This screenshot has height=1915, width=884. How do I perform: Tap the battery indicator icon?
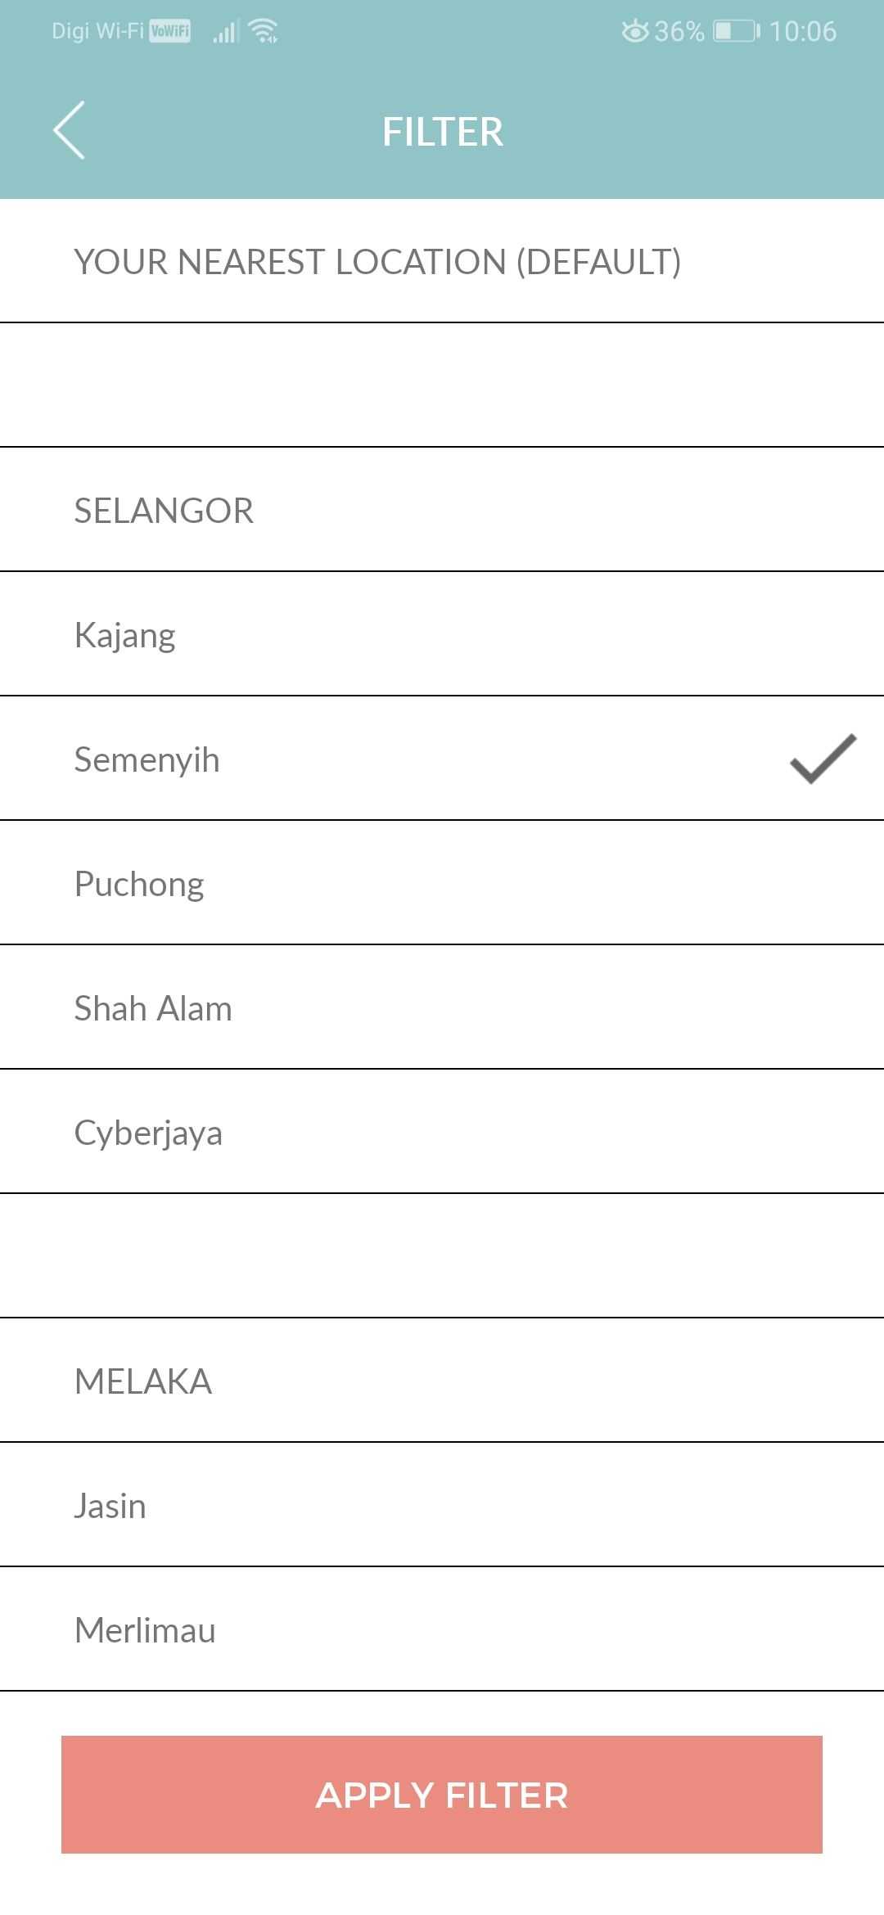[x=736, y=31]
